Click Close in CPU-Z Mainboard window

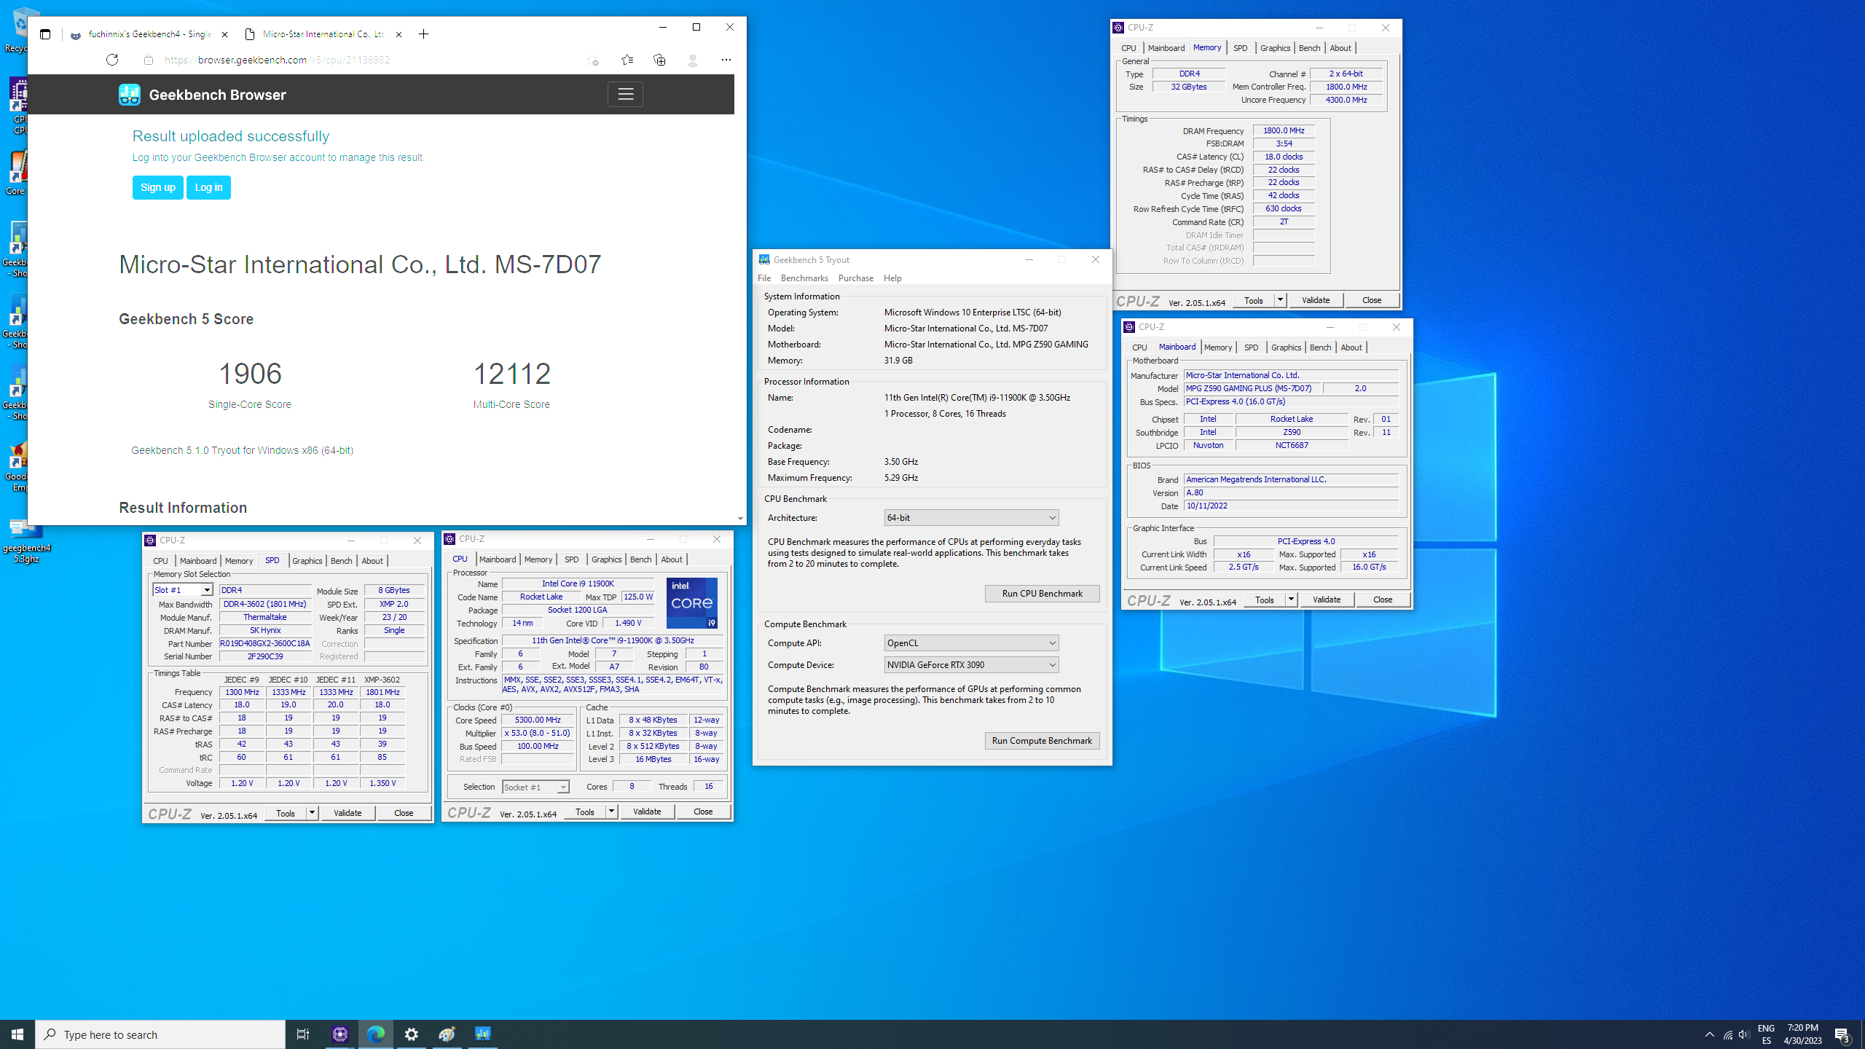click(1383, 600)
